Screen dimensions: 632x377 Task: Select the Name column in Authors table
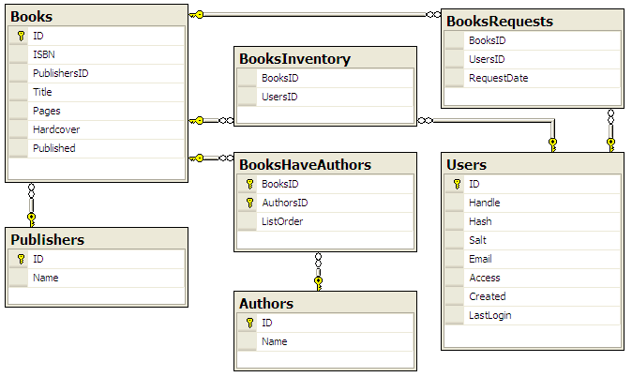tap(274, 341)
